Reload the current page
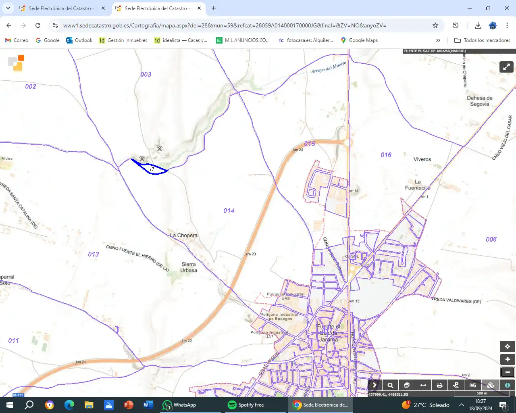 click(x=38, y=25)
